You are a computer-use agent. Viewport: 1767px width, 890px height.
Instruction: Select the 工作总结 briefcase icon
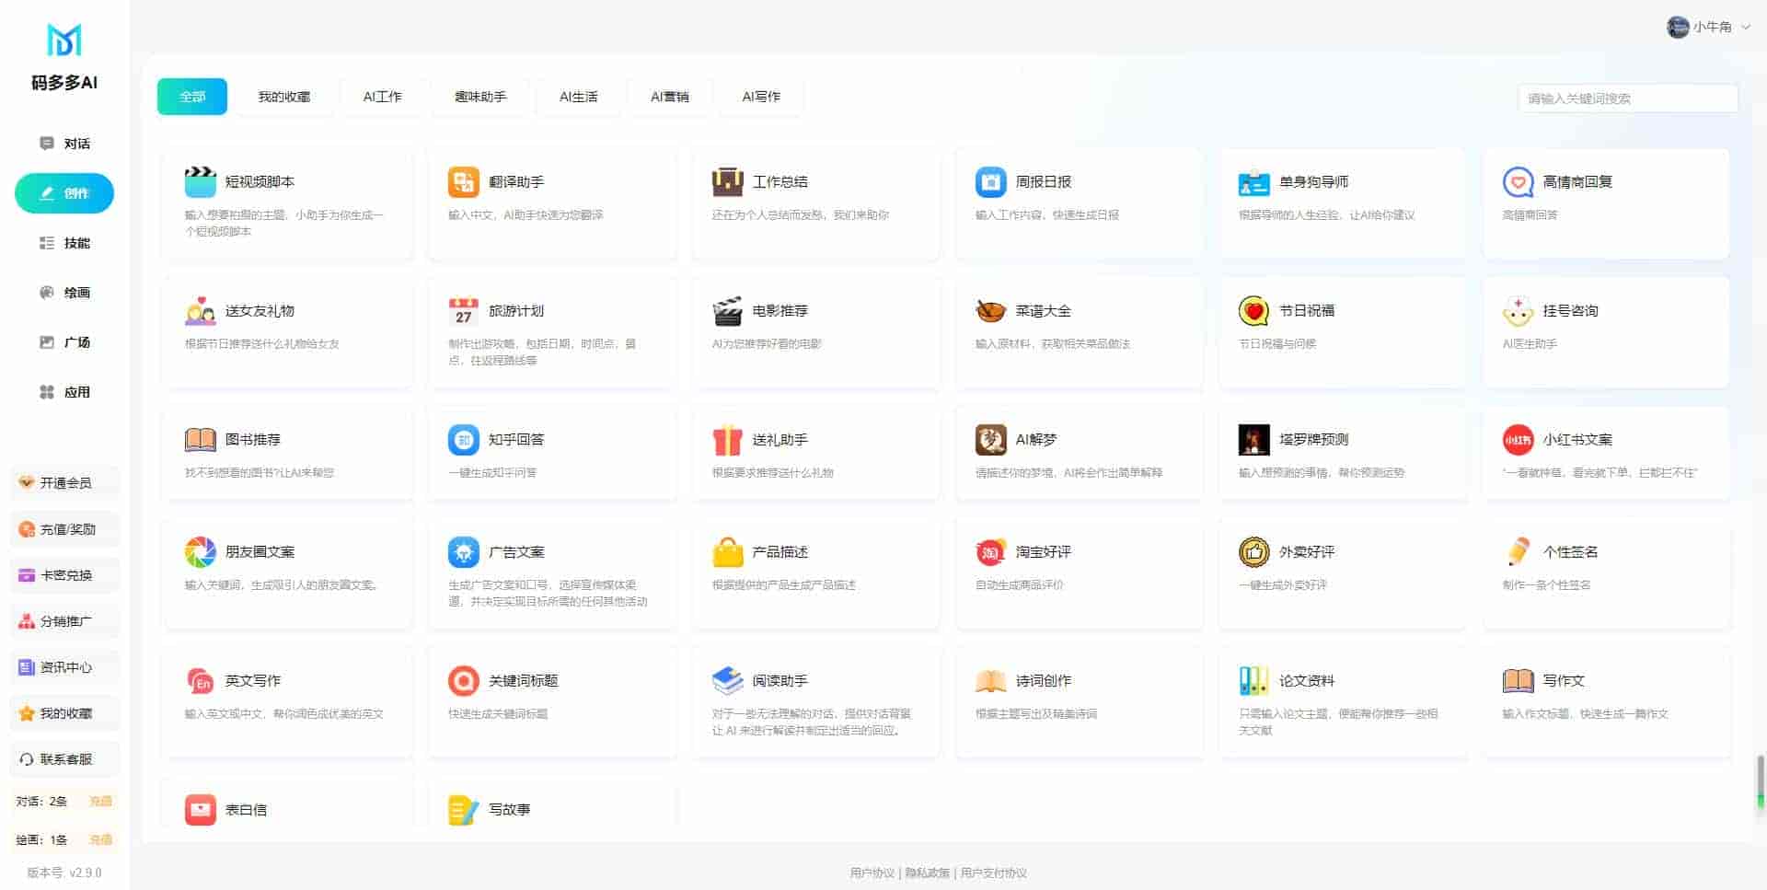727,181
